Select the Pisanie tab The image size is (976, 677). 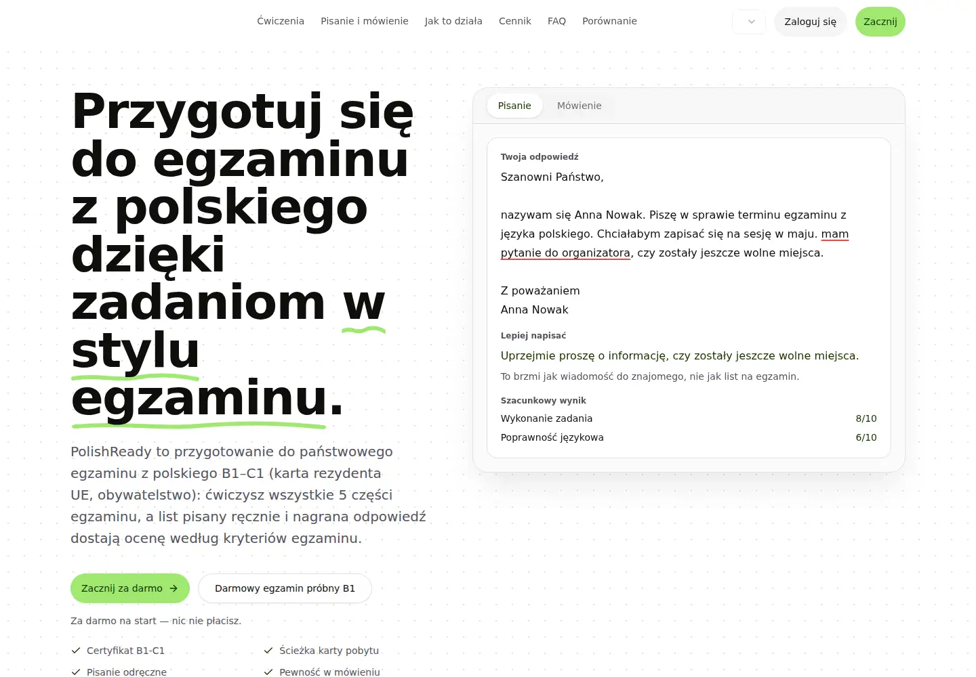click(514, 106)
